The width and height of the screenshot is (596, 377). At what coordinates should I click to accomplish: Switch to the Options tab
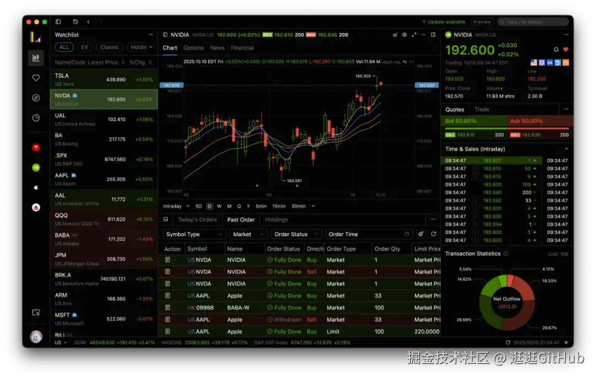point(194,48)
